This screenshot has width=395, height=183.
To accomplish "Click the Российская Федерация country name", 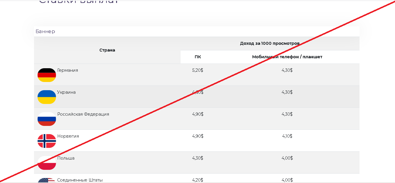I will click(83, 114).
